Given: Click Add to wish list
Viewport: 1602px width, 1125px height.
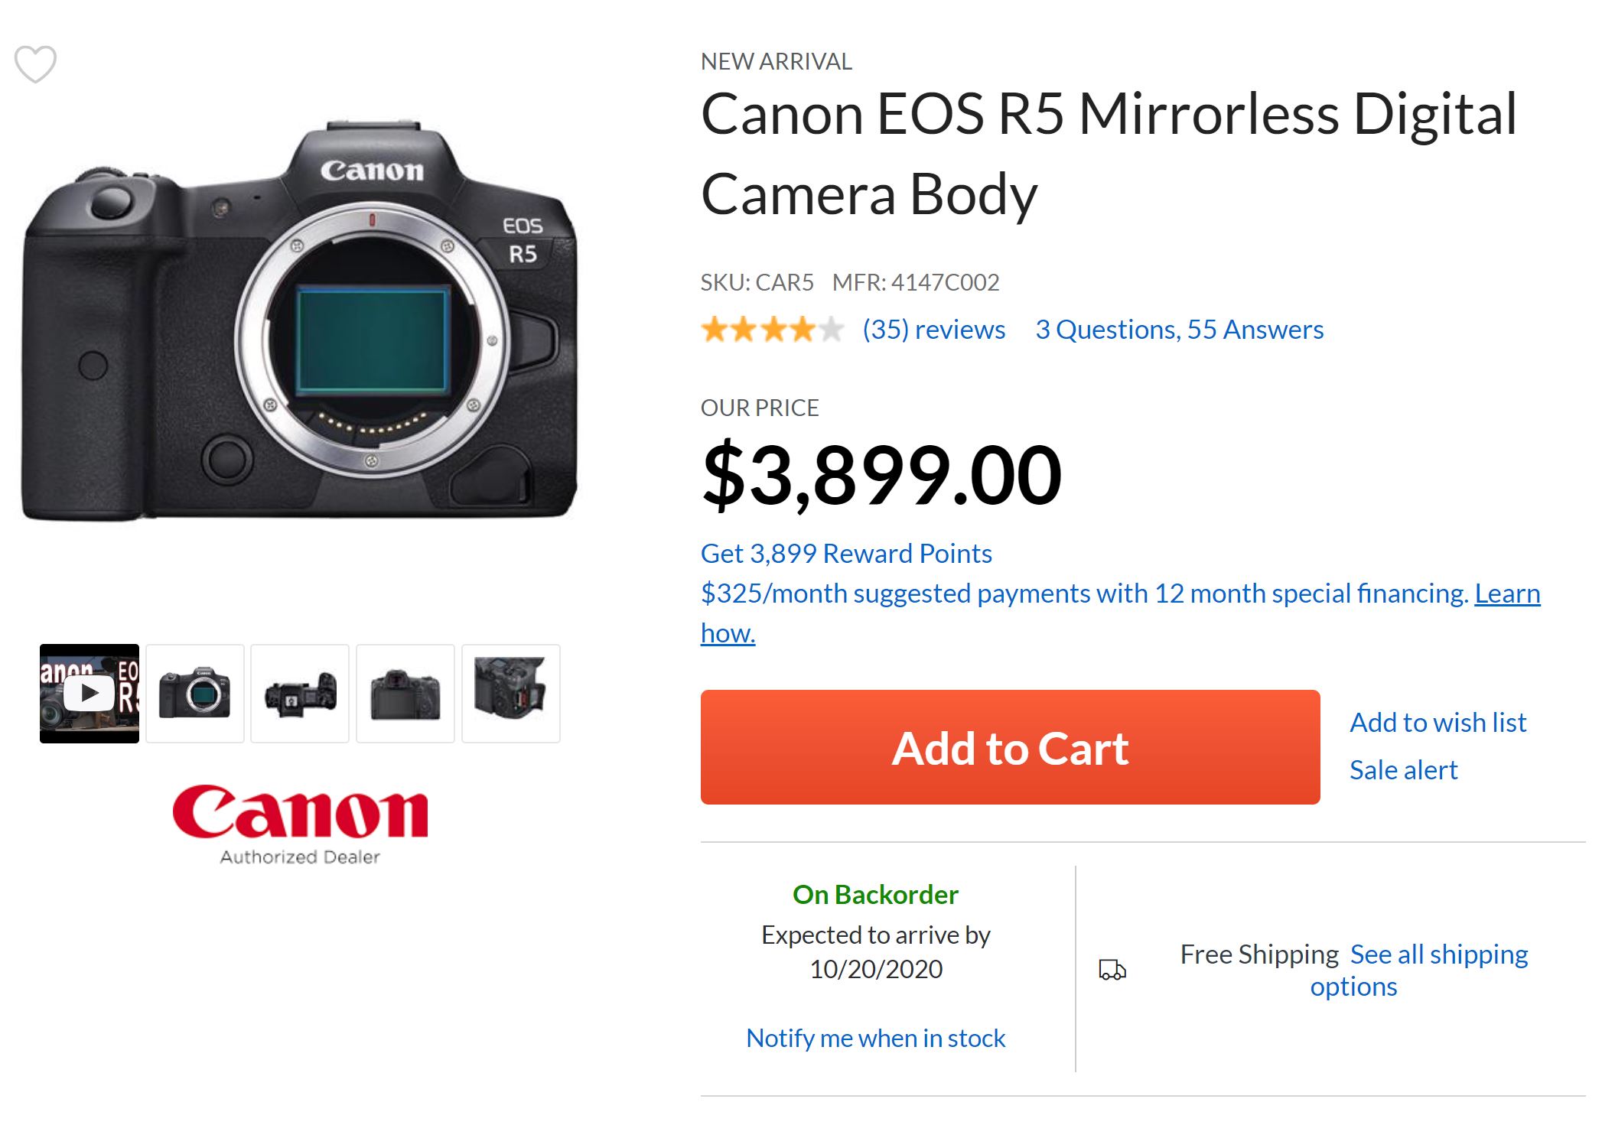Looking at the screenshot, I should (1438, 723).
